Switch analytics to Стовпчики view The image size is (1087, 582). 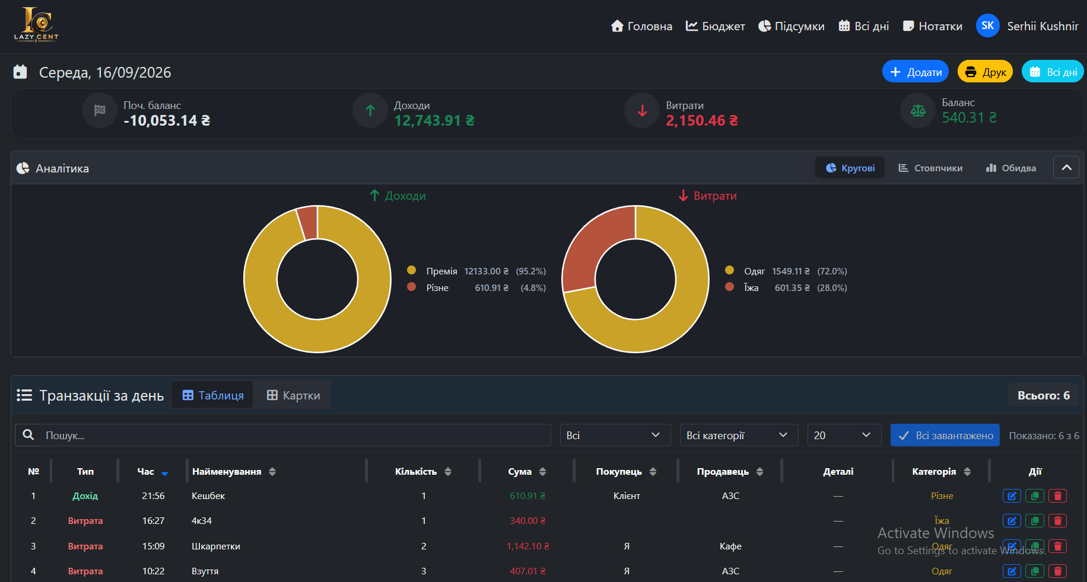(x=930, y=168)
